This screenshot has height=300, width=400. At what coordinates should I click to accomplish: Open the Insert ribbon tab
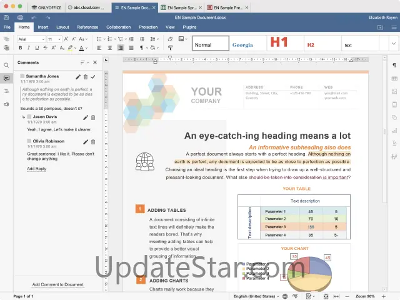tap(42, 27)
